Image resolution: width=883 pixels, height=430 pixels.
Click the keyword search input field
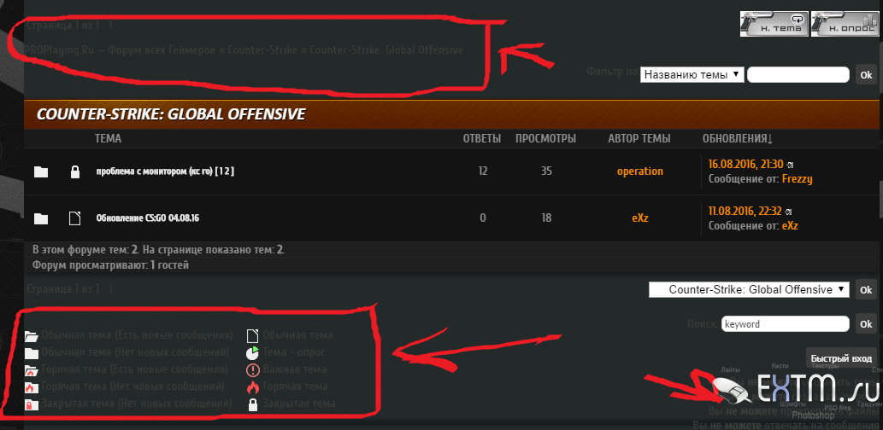coord(785,324)
